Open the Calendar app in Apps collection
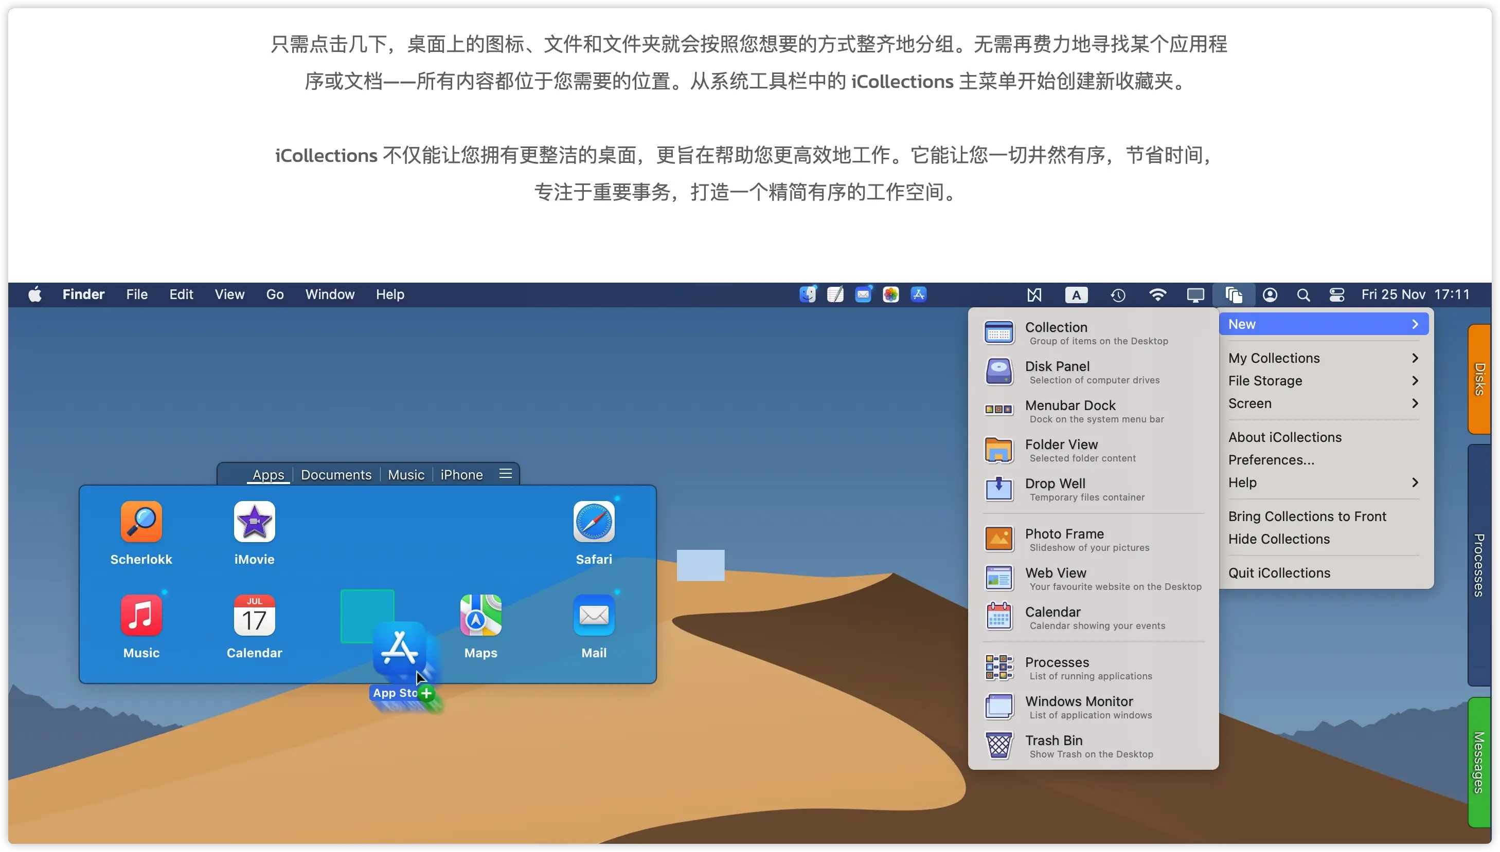This screenshot has width=1500, height=852. click(254, 615)
